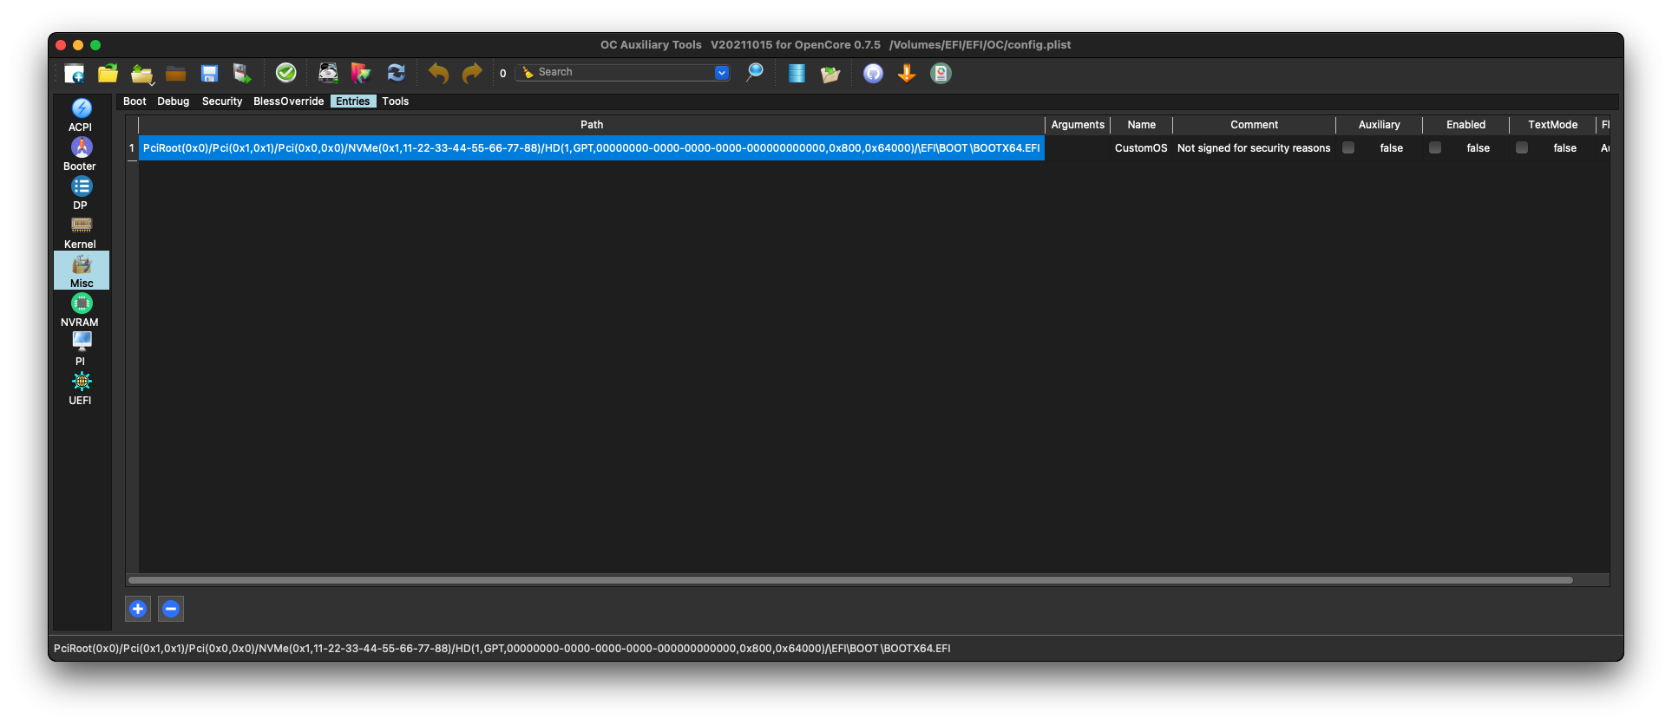
Task: Toggle the Auxiliary checkbox for CustomOS
Action: coord(1348,148)
